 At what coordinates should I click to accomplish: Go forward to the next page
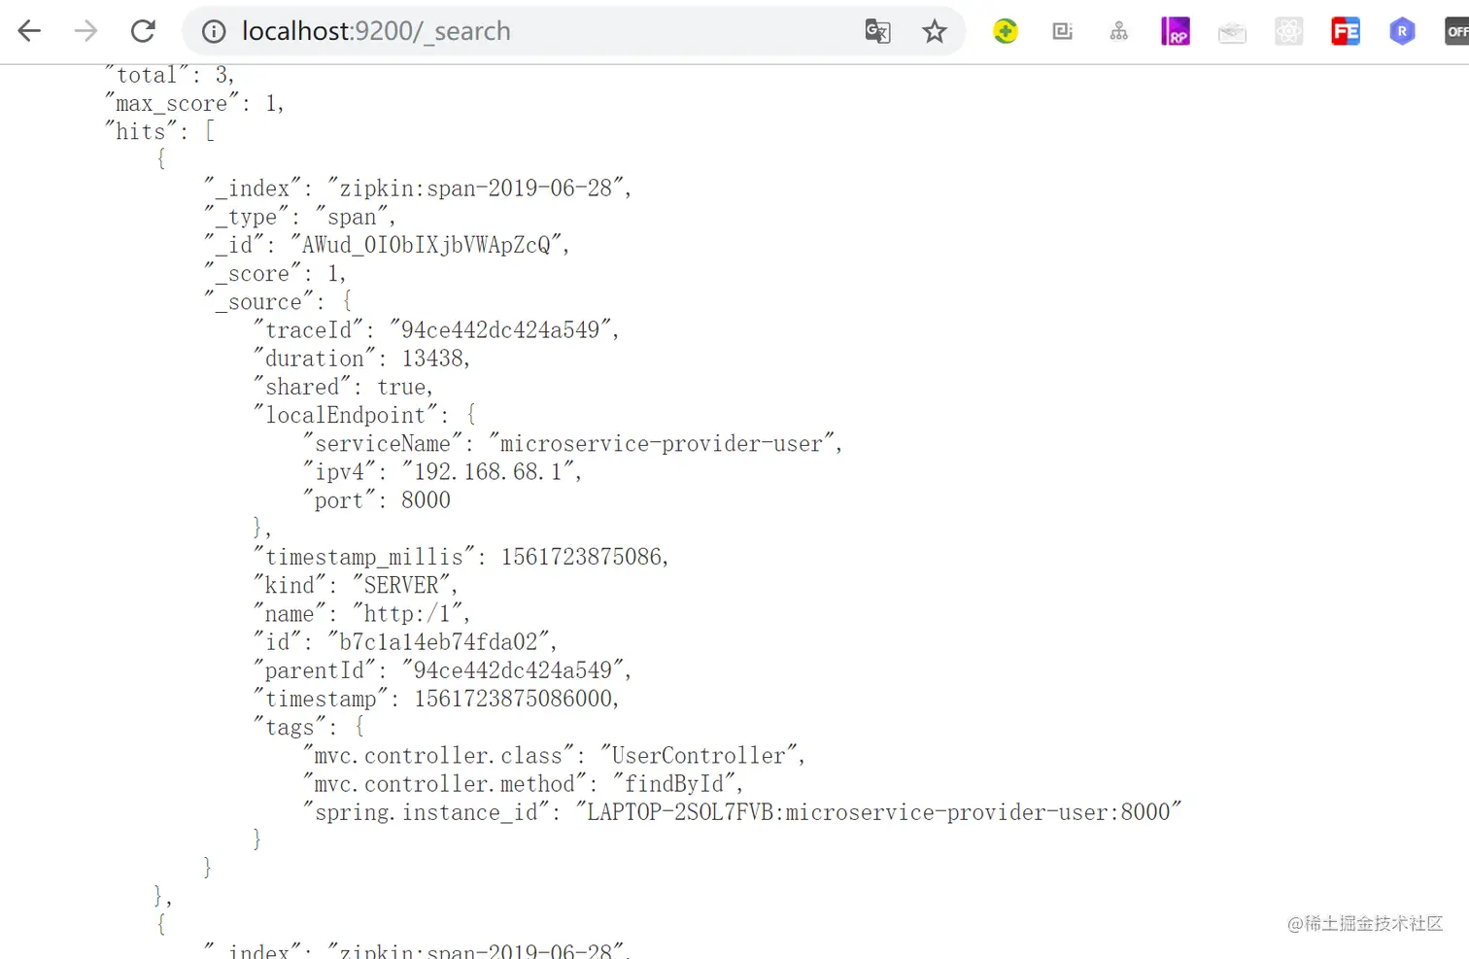tap(86, 31)
